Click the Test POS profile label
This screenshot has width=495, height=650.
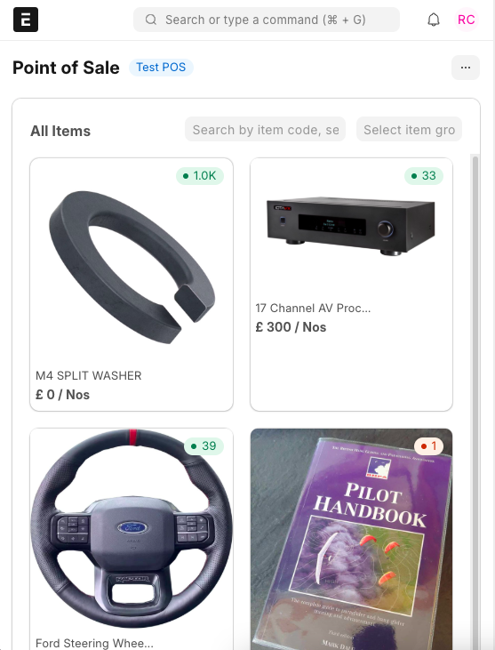(161, 68)
